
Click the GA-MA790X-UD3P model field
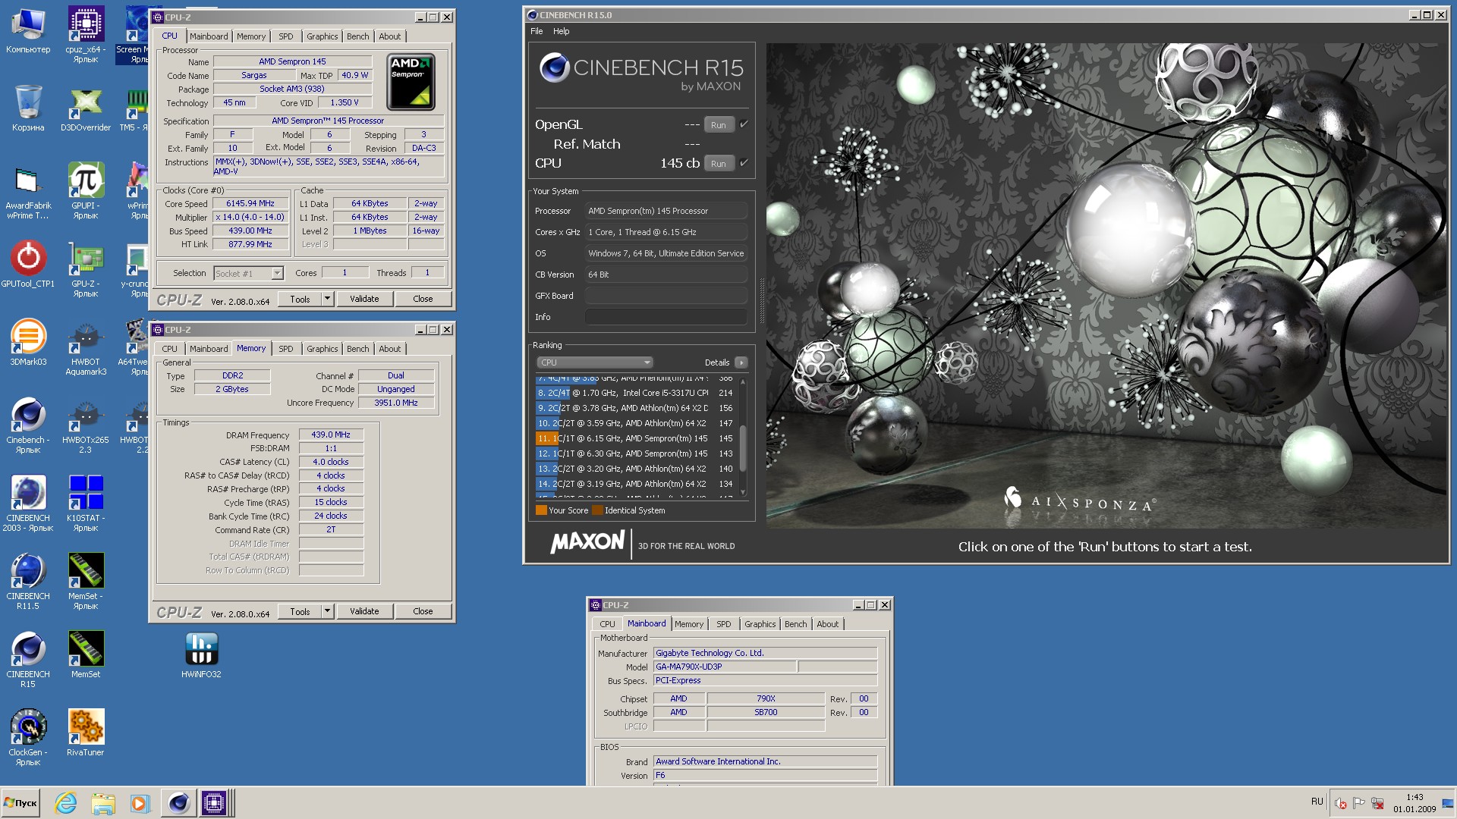click(x=725, y=667)
